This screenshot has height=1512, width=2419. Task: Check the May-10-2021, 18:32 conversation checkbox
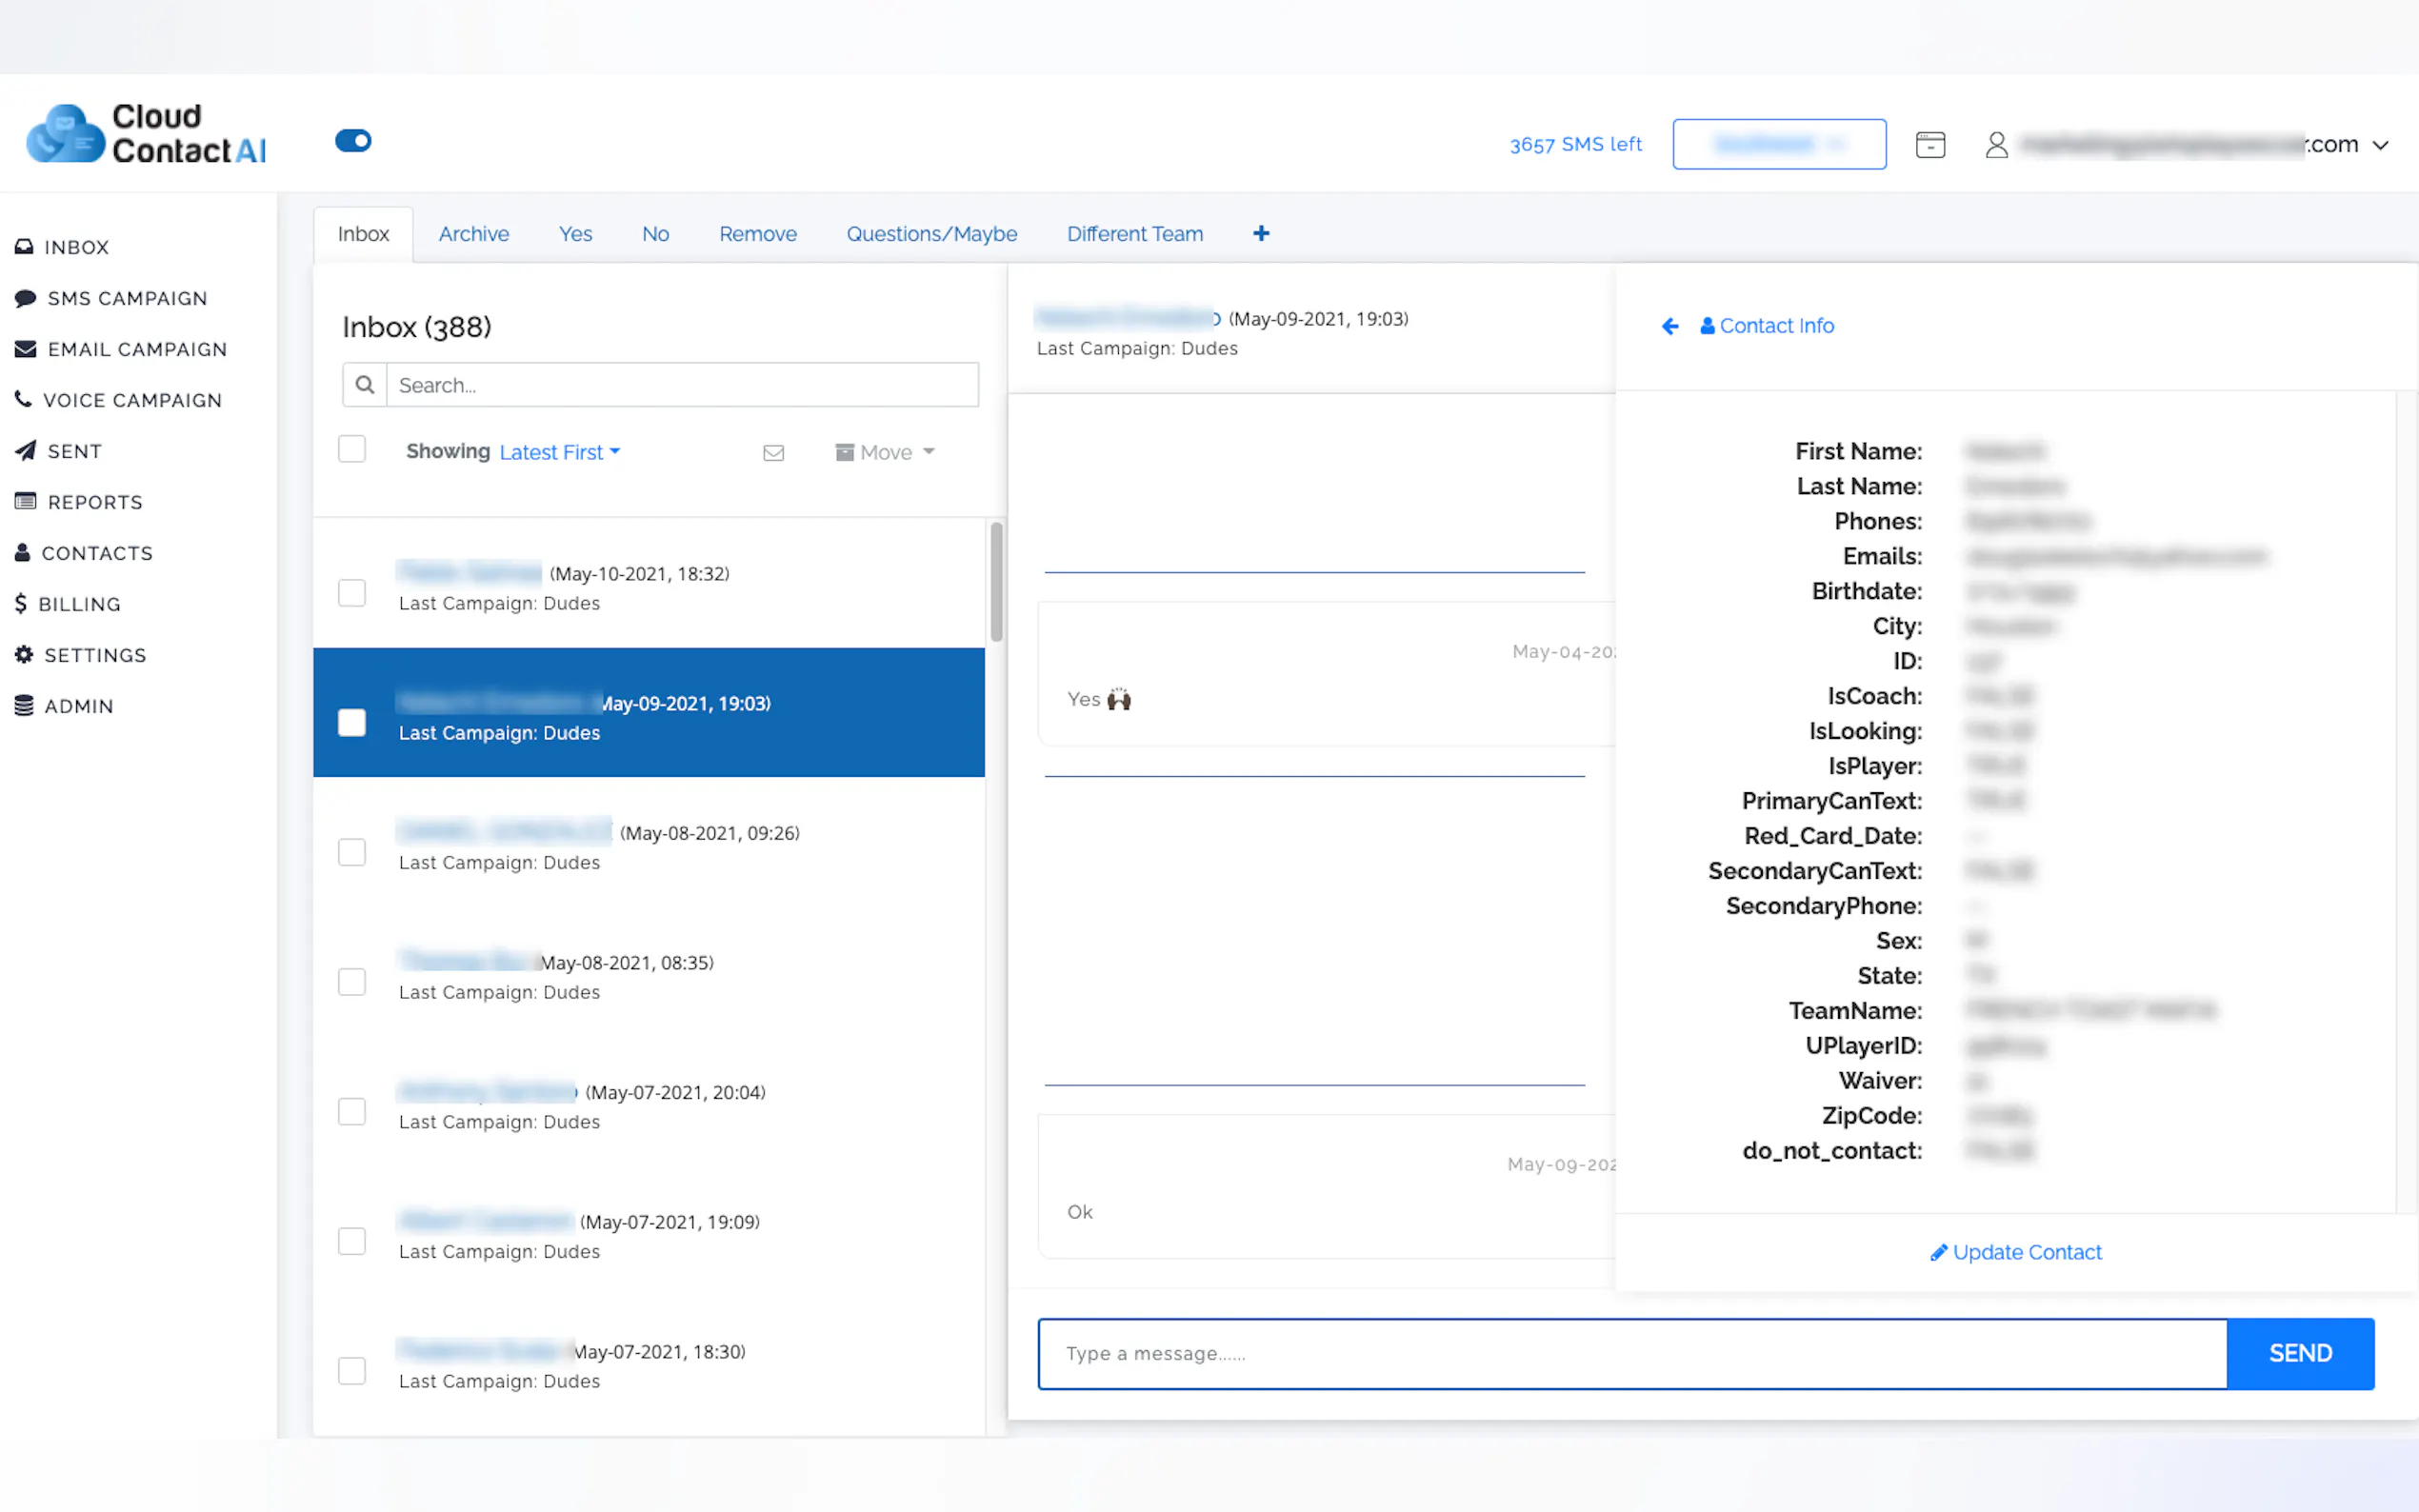tap(352, 593)
